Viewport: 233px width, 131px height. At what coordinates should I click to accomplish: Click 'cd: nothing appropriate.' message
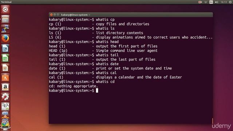pyautogui.click(x=74, y=86)
